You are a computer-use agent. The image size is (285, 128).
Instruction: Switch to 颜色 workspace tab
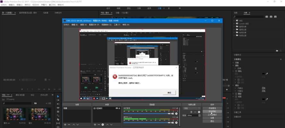point(129,8)
